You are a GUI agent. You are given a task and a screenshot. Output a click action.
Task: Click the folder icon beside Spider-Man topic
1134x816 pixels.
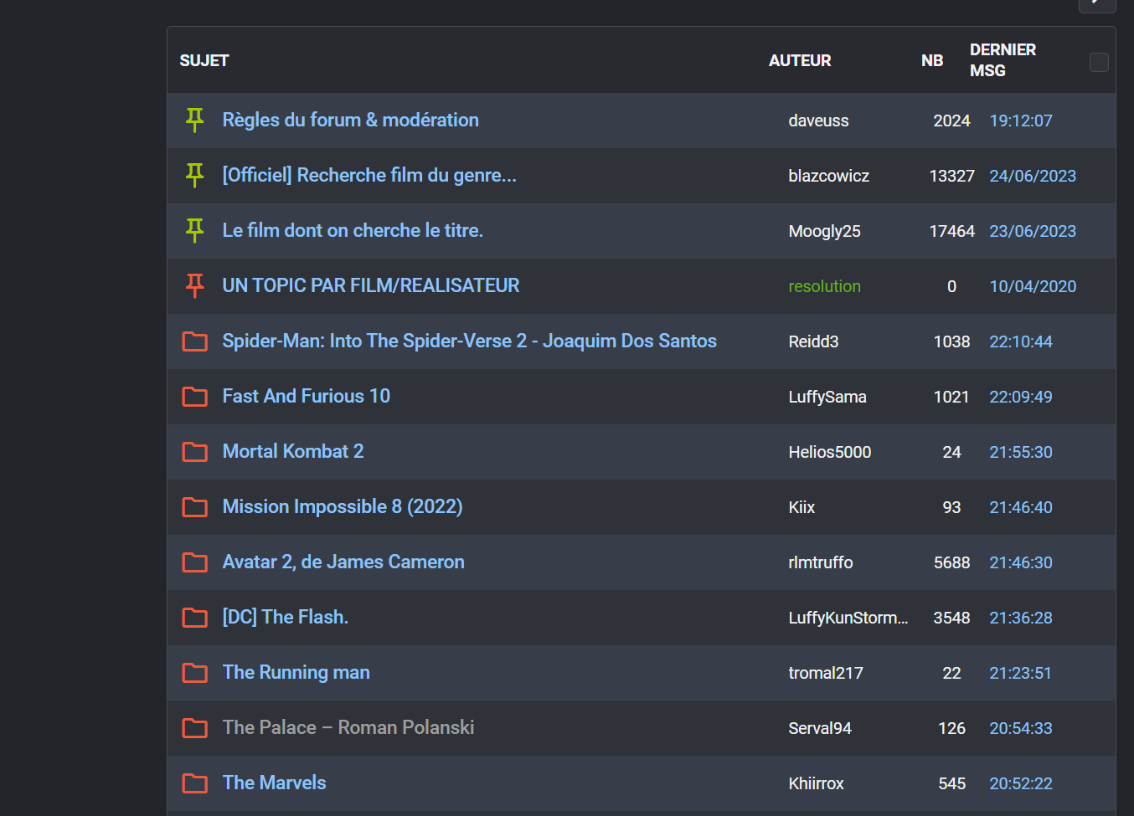pyautogui.click(x=194, y=341)
